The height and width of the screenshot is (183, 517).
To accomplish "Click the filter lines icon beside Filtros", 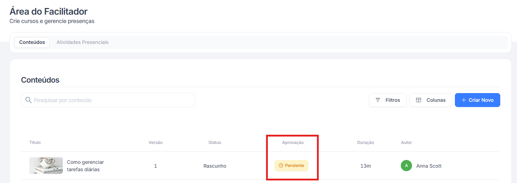I will [x=378, y=100].
